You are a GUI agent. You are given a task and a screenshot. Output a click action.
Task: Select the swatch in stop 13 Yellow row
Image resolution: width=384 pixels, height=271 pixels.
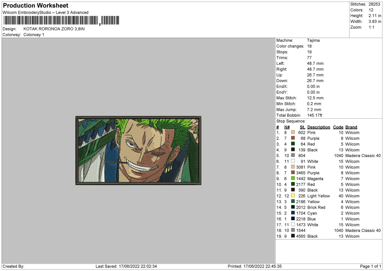click(293, 202)
